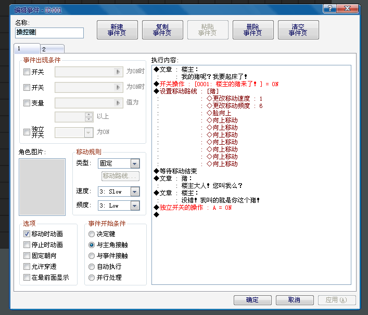Click the 角色图片 graphic box

click(x=42, y=187)
